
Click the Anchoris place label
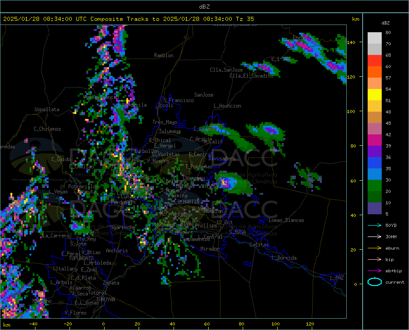pos(117,251)
